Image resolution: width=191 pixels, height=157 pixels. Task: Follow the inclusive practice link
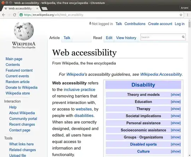pyautogui.click(x=80, y=89)
